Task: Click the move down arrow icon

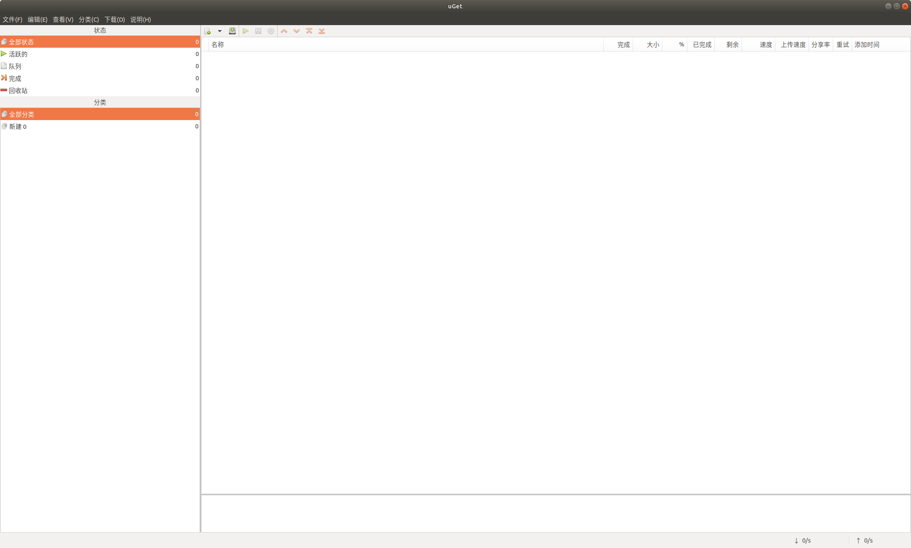Action: click(296, 31)
